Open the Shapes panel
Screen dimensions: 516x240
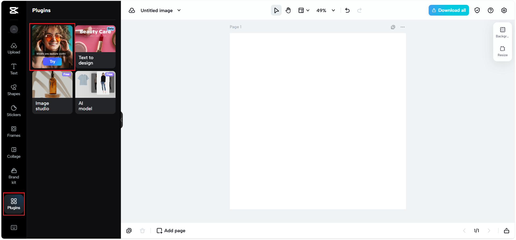coord(14,90)
